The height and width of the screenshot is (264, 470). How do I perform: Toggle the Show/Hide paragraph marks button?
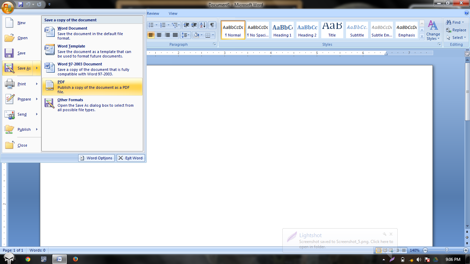(212, 25)
